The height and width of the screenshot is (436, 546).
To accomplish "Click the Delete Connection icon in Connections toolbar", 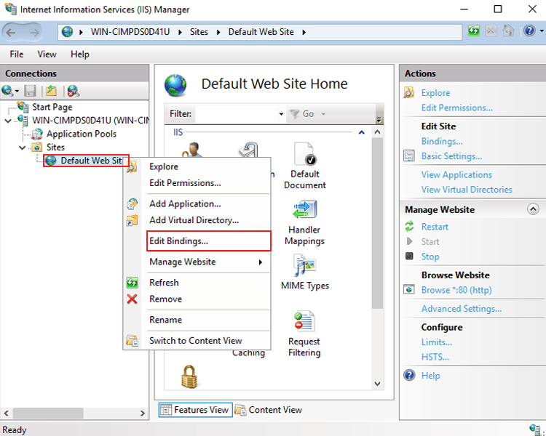I will coord(73,91).
